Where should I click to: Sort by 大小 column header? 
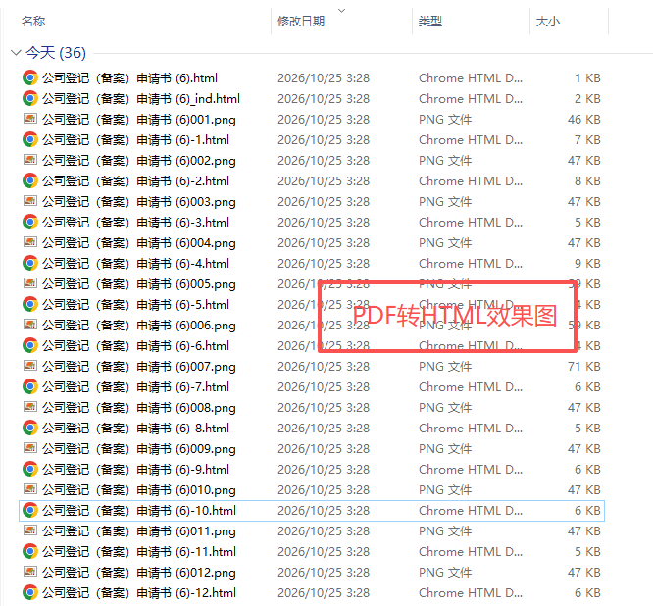pyautogui.click(x=548, y=22)
